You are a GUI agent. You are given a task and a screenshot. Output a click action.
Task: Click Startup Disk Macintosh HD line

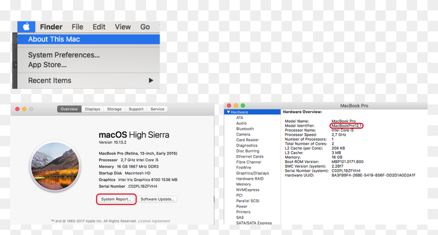tap(125, 173)
